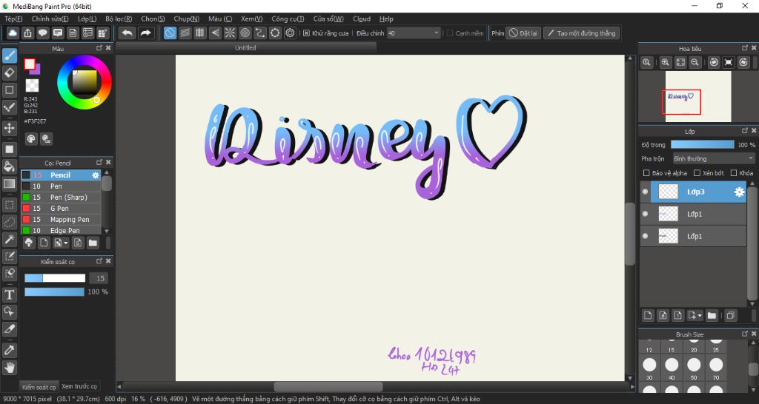Select the G Pen brush
The image size is (759, 404).
tap(61, 208)
